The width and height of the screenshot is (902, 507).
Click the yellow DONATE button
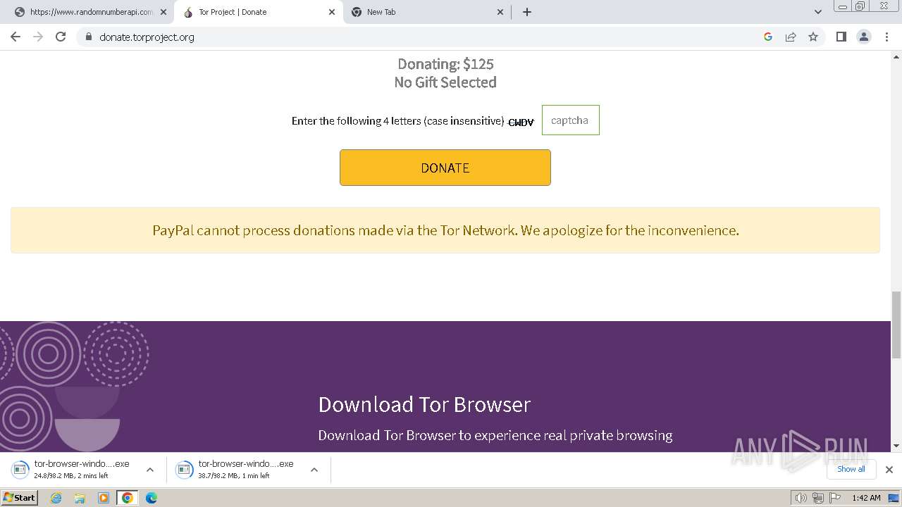click(445, 168)
